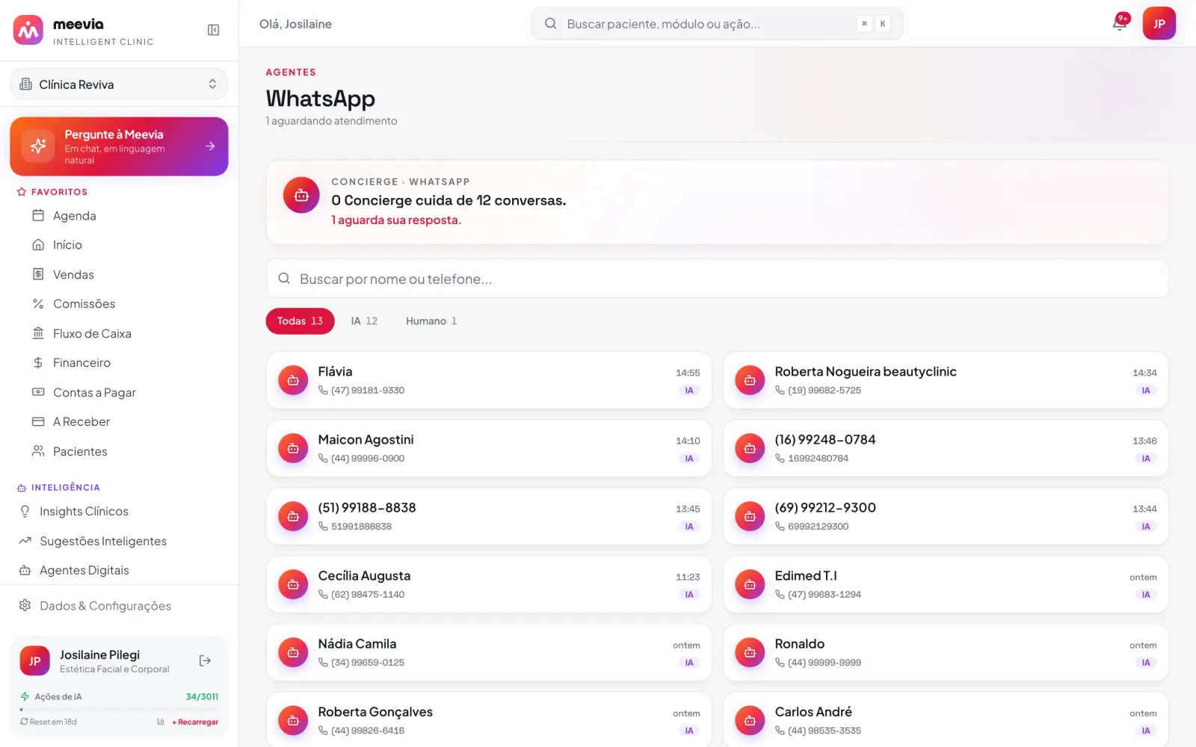Open Pergunte à Meevia chat
1196x747 pixels.
(119, 146)
